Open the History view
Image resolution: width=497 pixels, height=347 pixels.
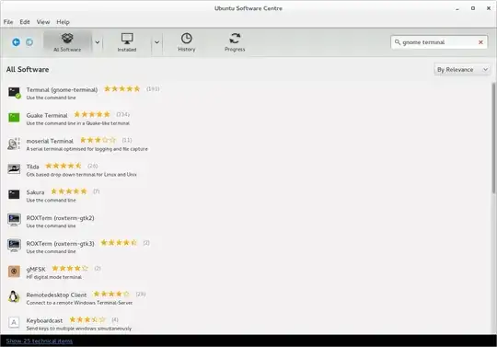[186, 42]
